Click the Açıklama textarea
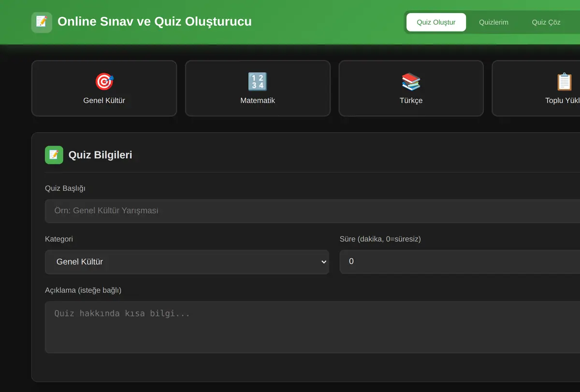The height and width of the screenshot is (392, 580). (312, 327)
